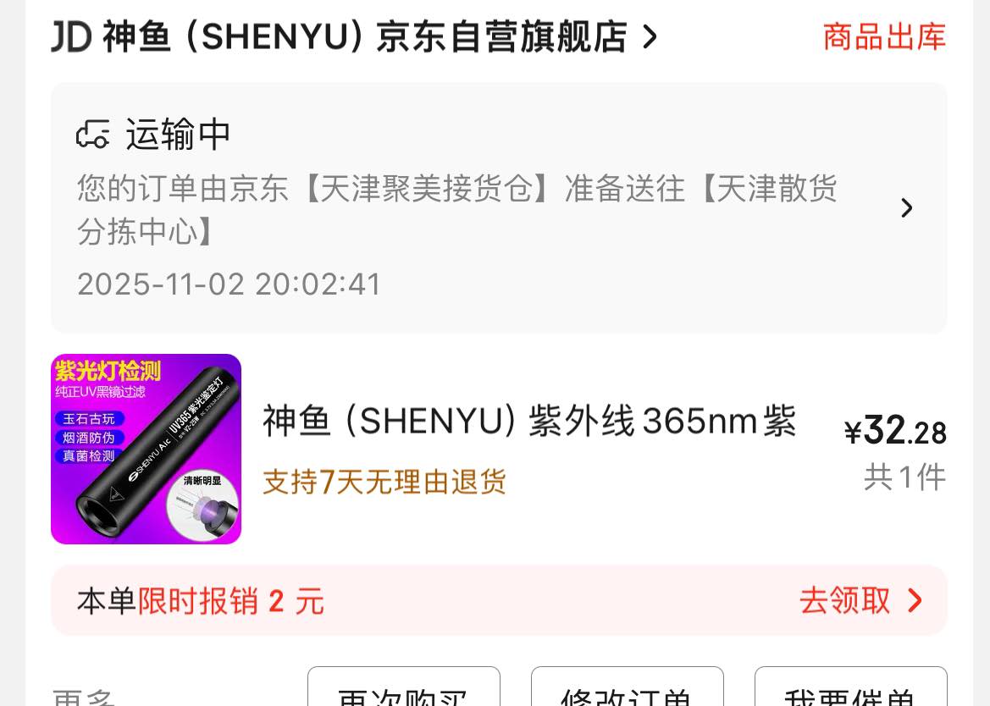Click the delivery truck icon
This screenshot has height=706, width=990.
click(93, 134)
